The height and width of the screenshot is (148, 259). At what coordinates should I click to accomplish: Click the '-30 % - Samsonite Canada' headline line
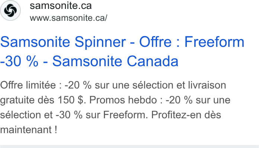point(89,61)
